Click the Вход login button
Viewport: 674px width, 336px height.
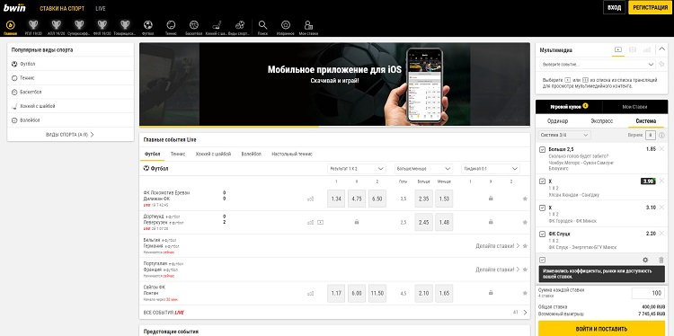click(x=614, y=8)
